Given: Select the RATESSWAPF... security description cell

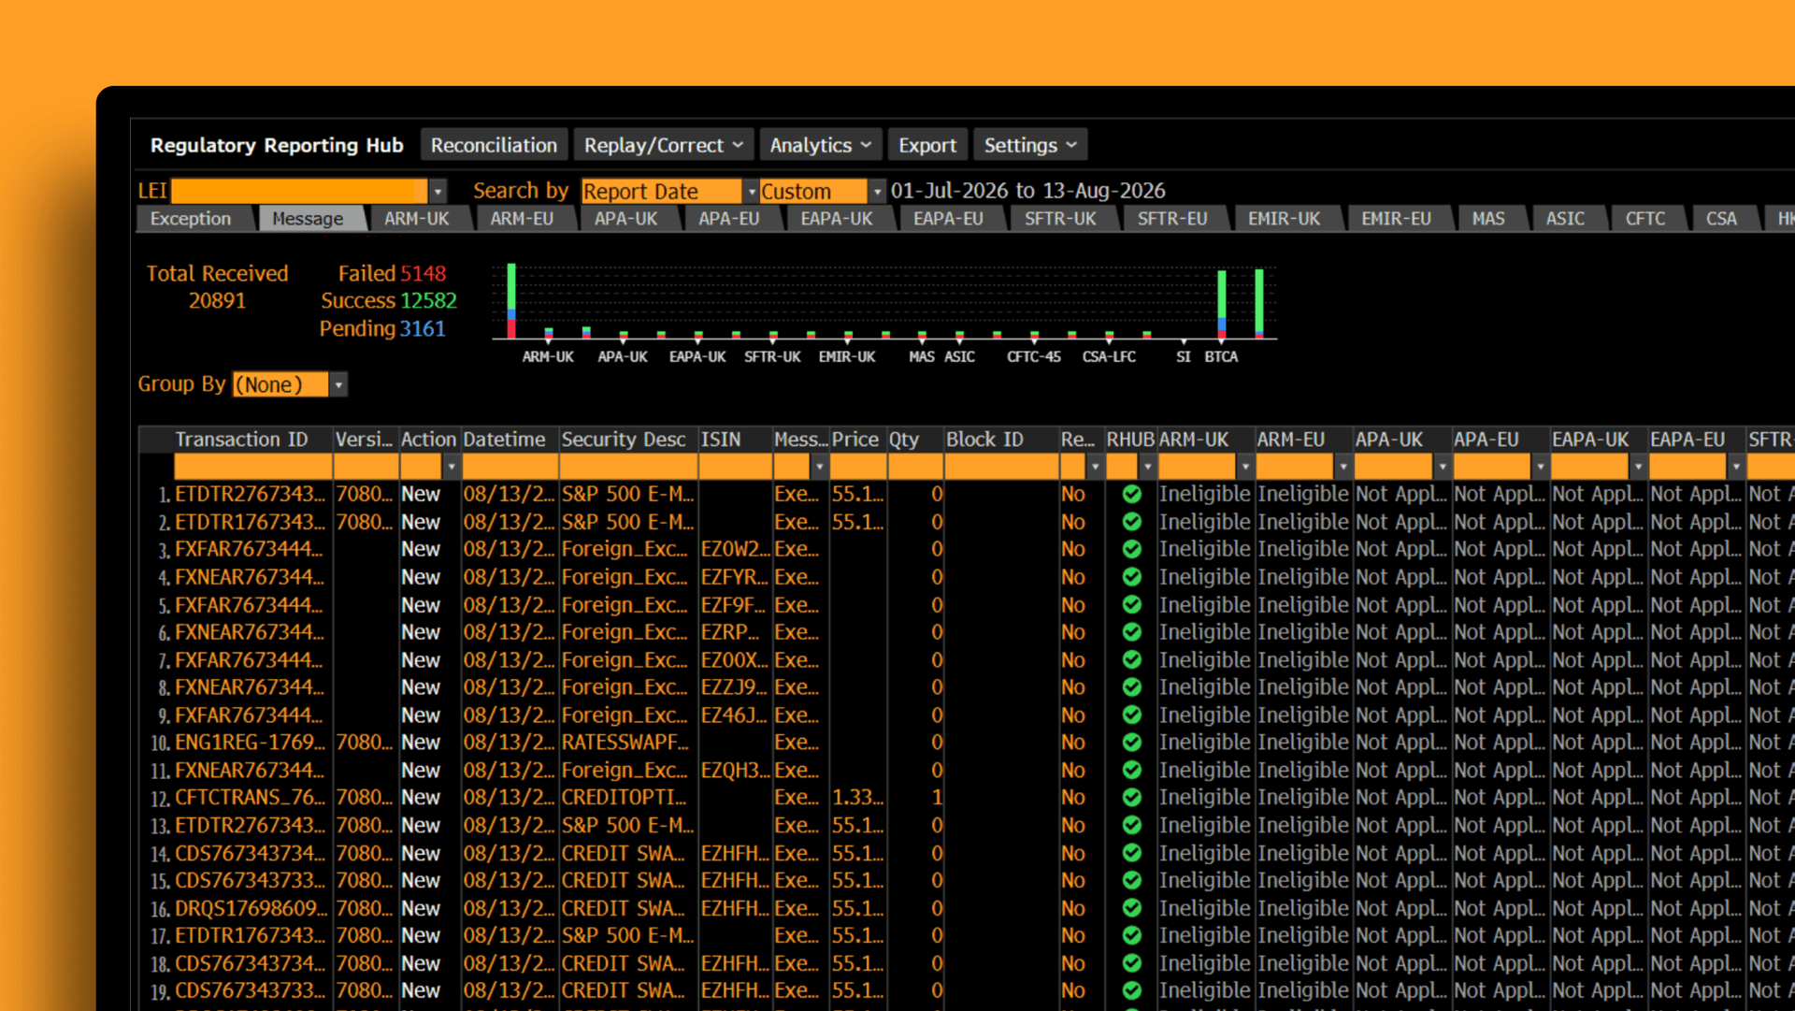Looking at the screenshot, I should (628, 743).
